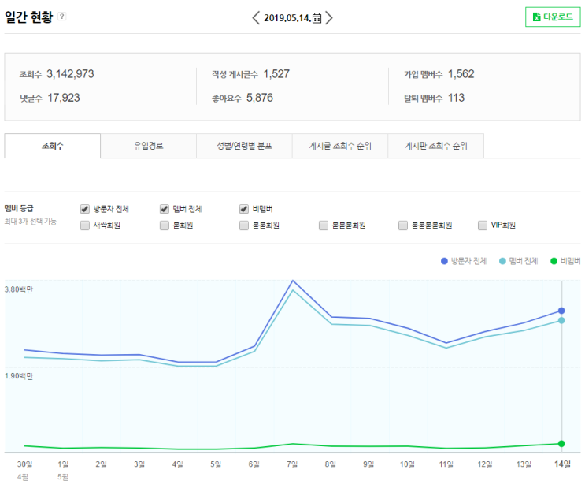The width and height of the screenshot is (585, 492).
Task: Open the 성별/연령별 분포 tab
Action: pos(244,146)
